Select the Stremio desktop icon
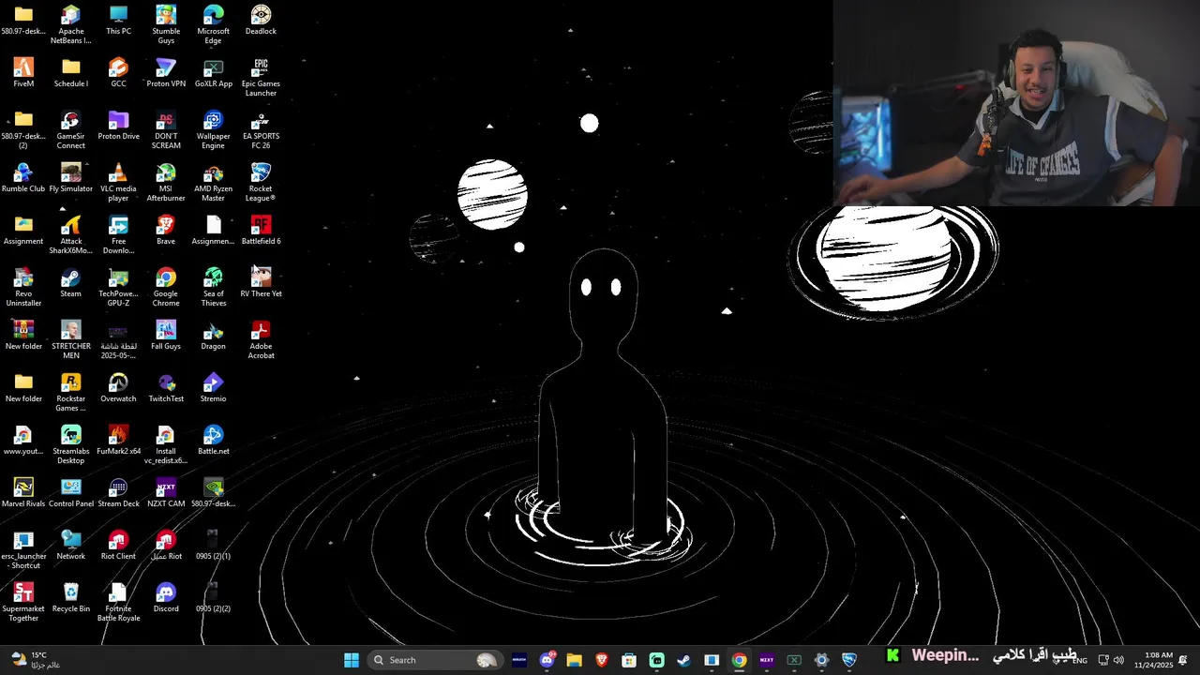This screenshot has height=675, width=1200. point(213,387)
